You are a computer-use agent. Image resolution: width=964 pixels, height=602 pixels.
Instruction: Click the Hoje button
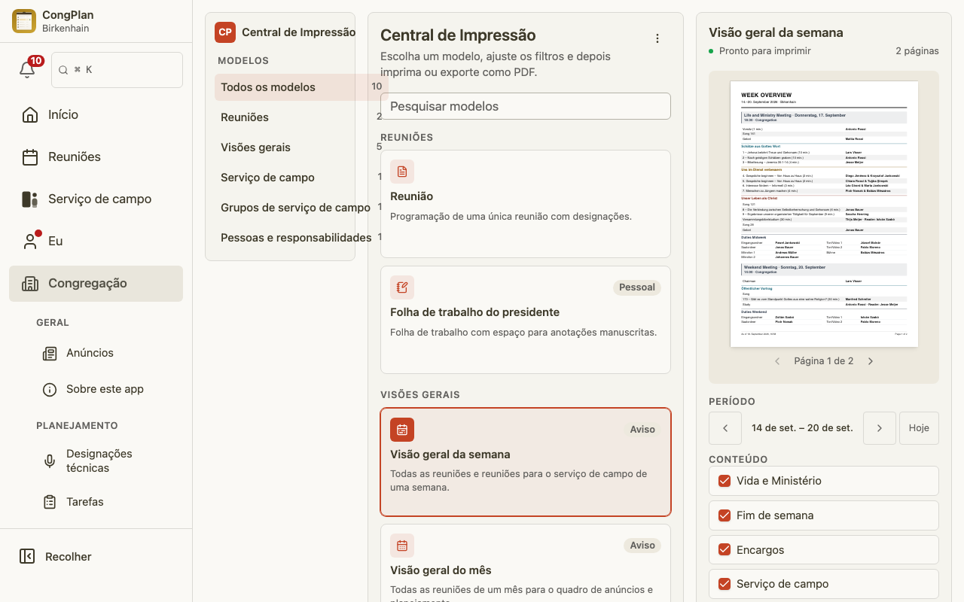tap(919, 427)
